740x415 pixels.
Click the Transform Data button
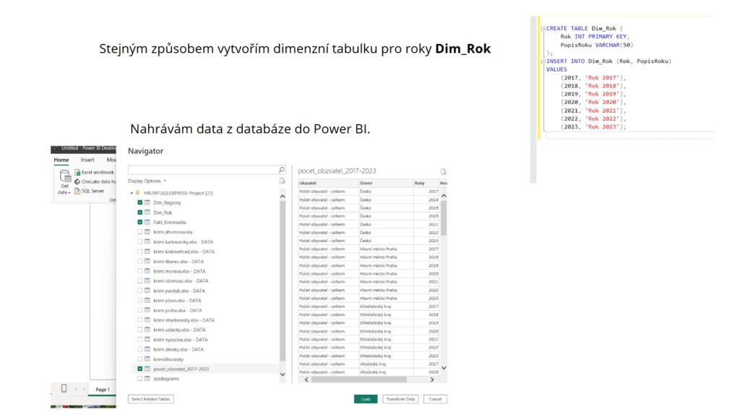[x=400, y=399]
